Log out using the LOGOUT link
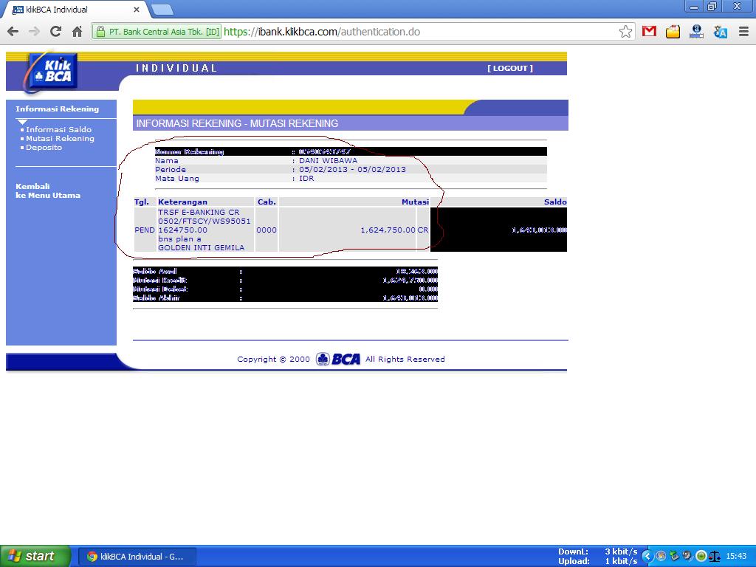This screenshot has width=756, height=567. 510,68
